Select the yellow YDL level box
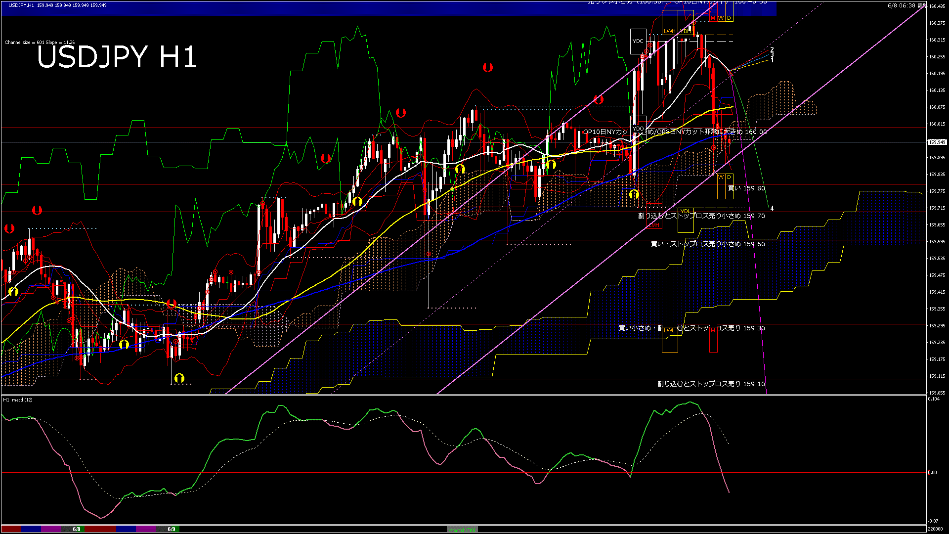Image resolution: width=949 pixels, height=534 pixels. pos(685,221)
